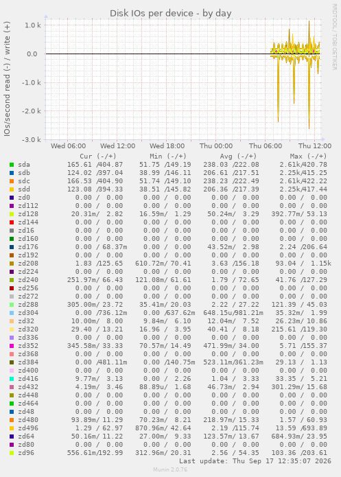341x477 pixels.
Task: Click the zd208 max value '93.04 / 1.15k'
Action: click(x=303, y=263)
